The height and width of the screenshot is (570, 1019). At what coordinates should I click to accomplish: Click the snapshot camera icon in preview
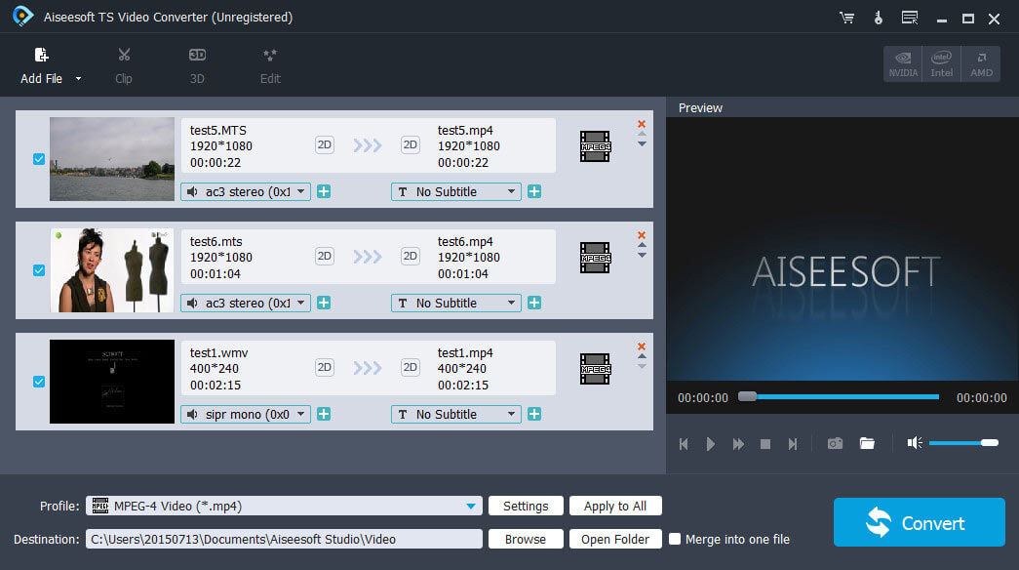point(835,443)
